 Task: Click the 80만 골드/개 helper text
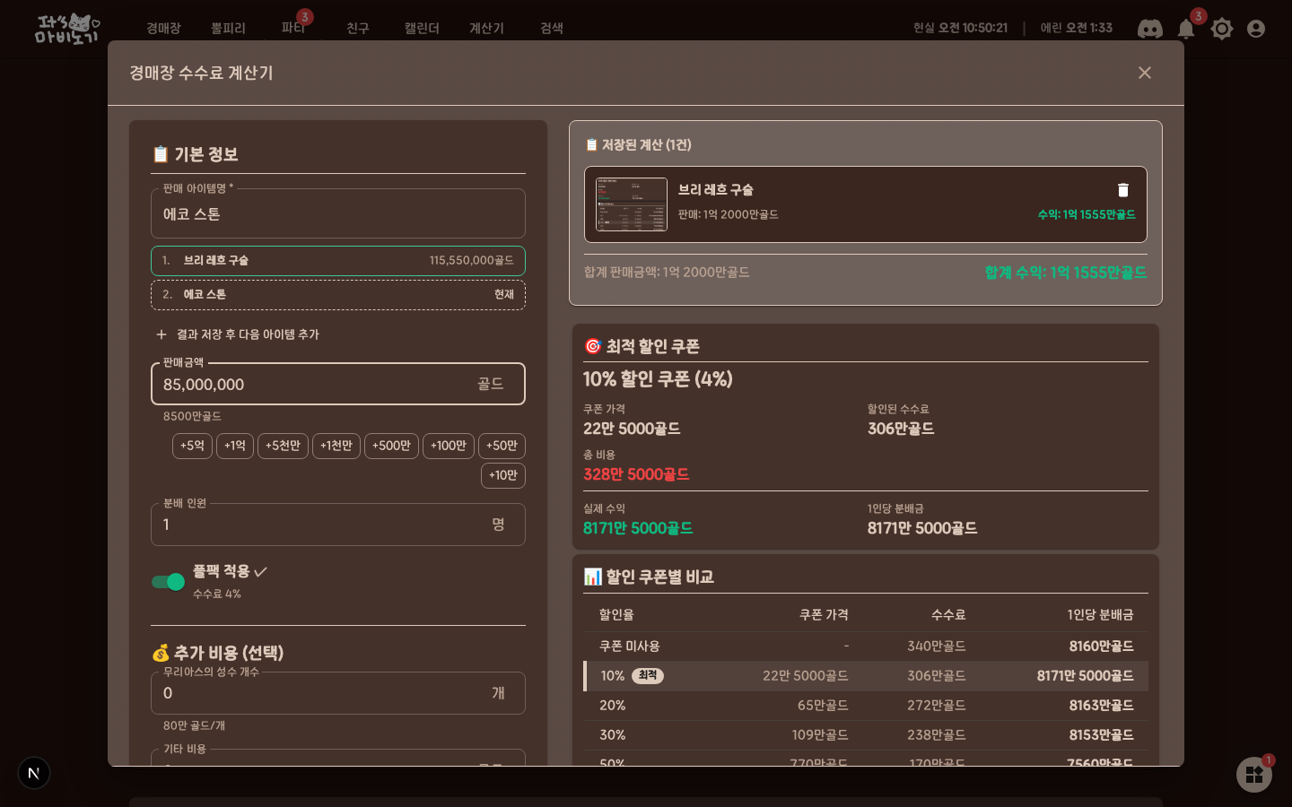pos(194,726)
